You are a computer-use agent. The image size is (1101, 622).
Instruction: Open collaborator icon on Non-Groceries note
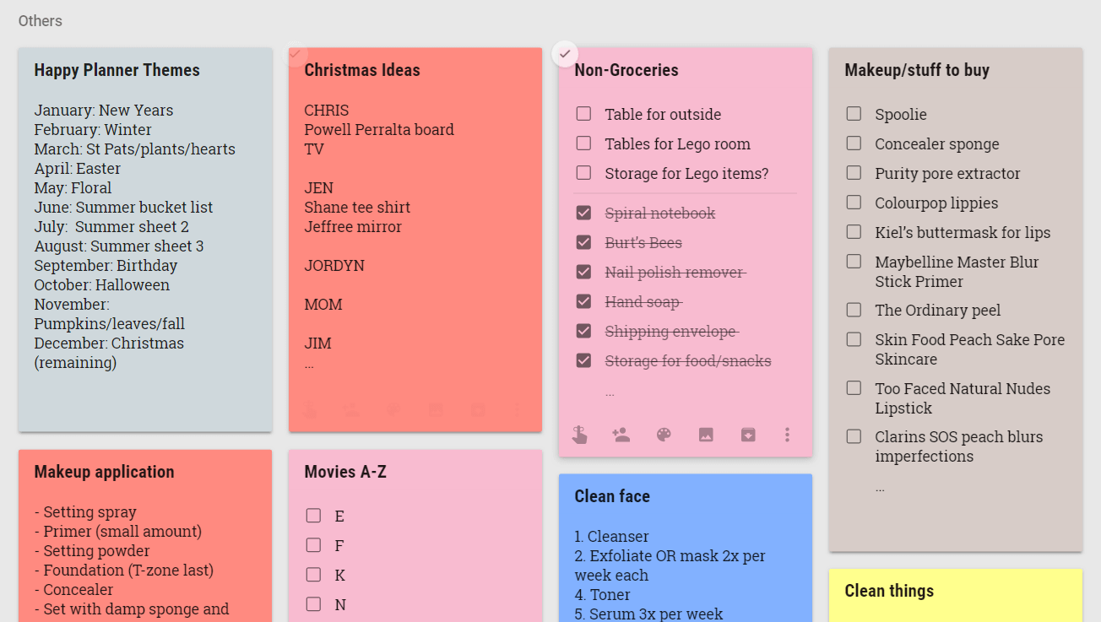coord(621,435)
